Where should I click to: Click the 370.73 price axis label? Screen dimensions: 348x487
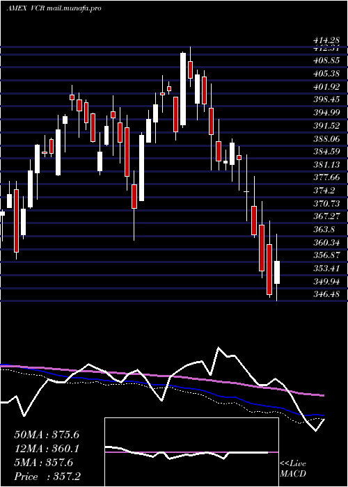coord(326,203)
